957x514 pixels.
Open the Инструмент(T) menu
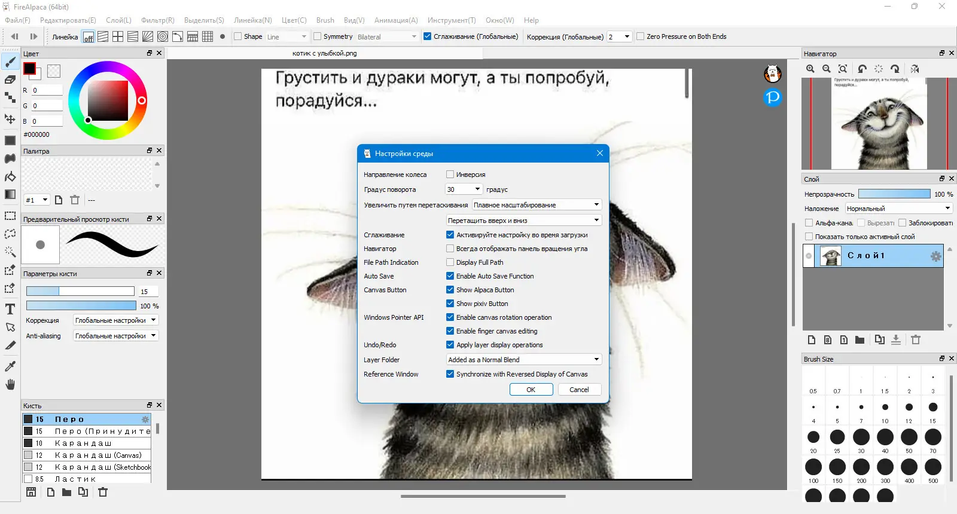click(452, 20)
